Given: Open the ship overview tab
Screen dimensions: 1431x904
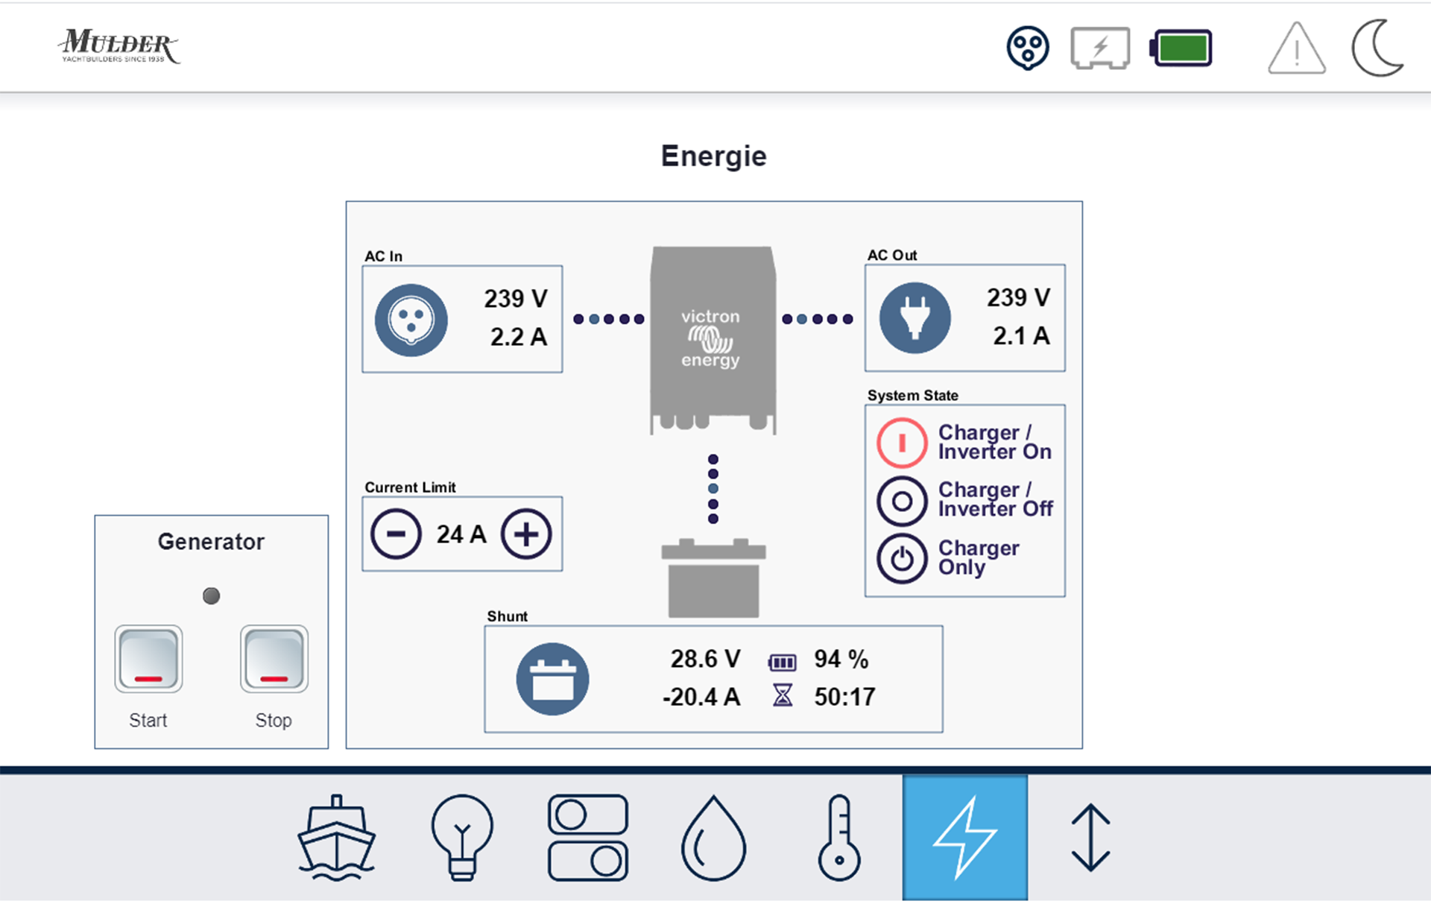Looking at the screenshot, I should [336, 837].
